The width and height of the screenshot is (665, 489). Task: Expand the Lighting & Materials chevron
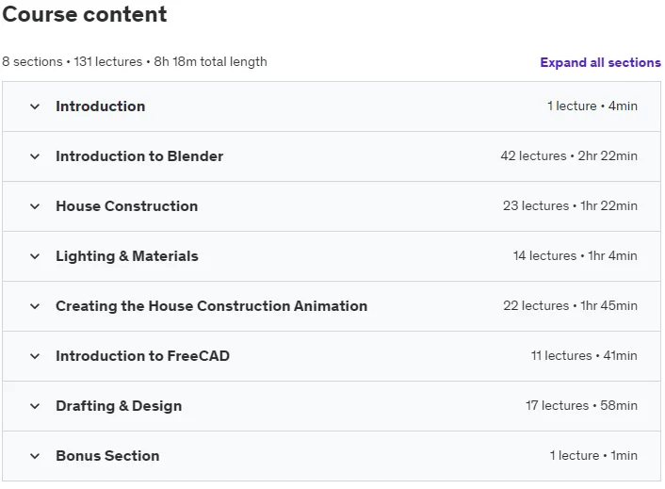(x=35, y=256)
